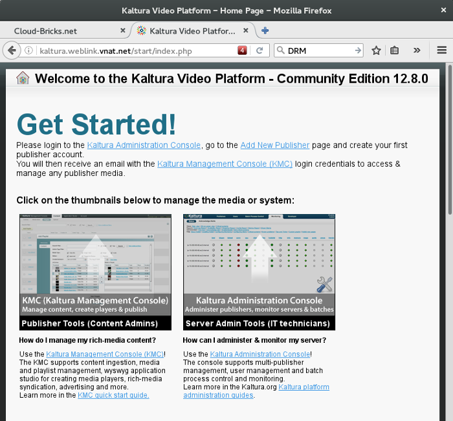This screenshot has width=453, height=421.
Task: Open site information icon in address bar
Action: click(x=28, y=50)
